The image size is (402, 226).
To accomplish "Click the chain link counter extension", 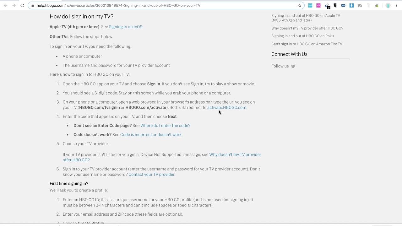I will click(327, 6).
